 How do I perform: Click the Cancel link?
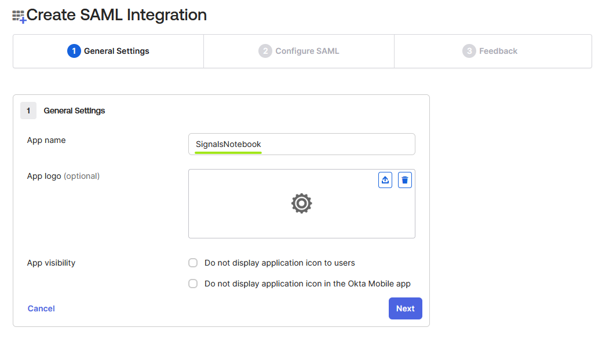41,308
